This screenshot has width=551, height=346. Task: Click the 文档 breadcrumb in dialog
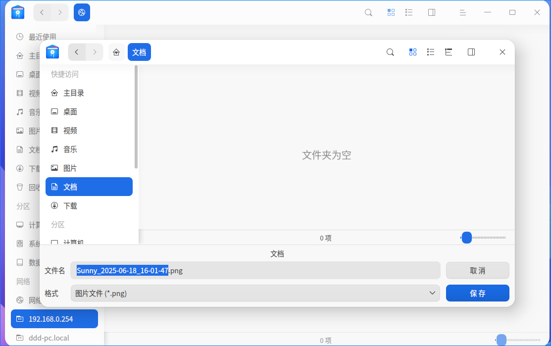(x=139, y=52)
